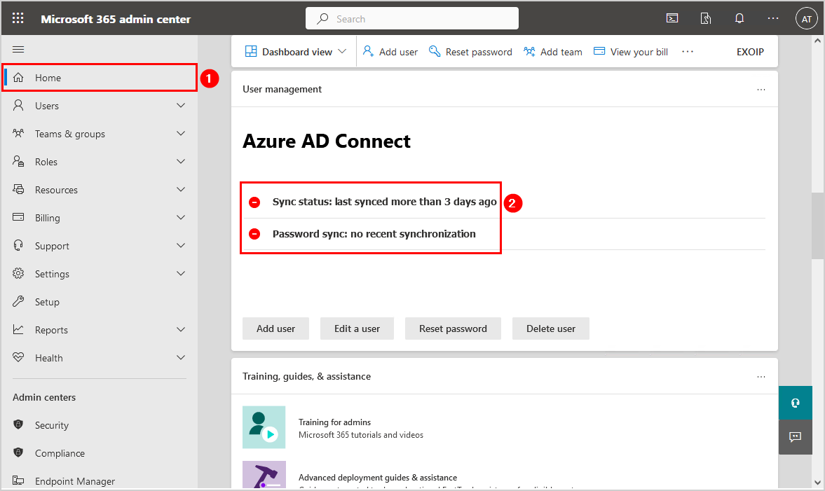The width and height of the screenshot is (825, 491).
Task: Open the mobile app icon in header
Action: [706, 18]
